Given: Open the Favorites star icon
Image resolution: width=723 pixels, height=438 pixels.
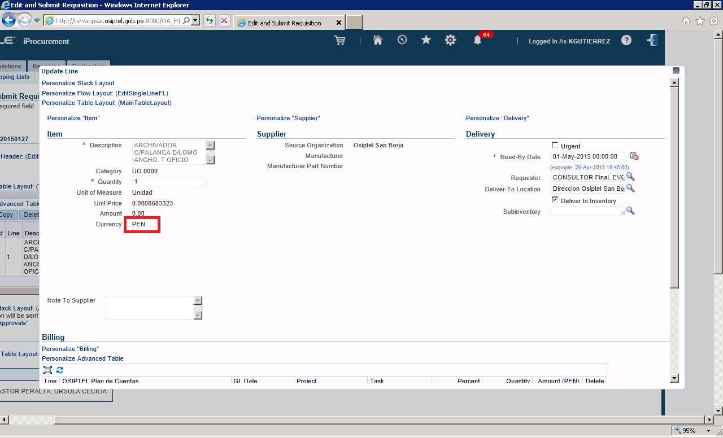Looking at the screenshot, I should (426, 40).
